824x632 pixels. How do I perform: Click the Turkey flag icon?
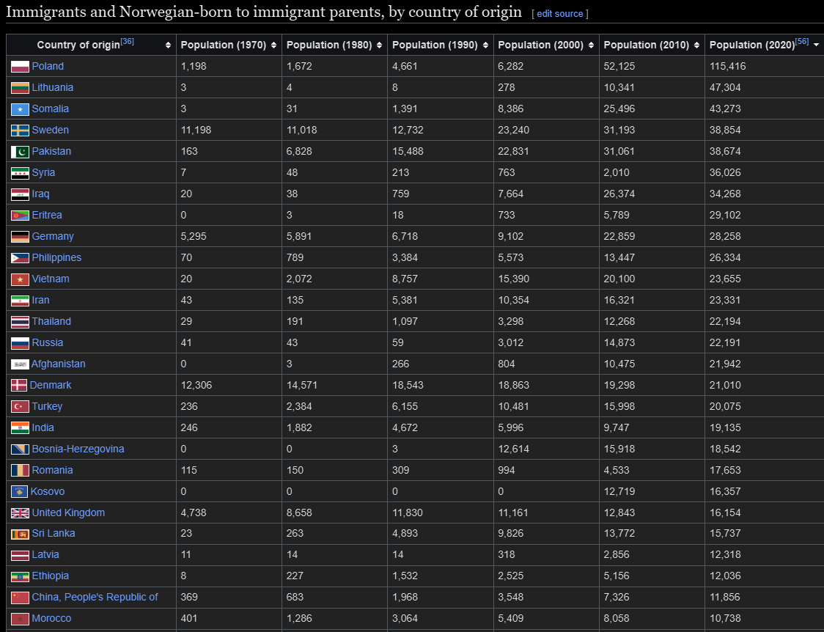[x=20, y=407]
